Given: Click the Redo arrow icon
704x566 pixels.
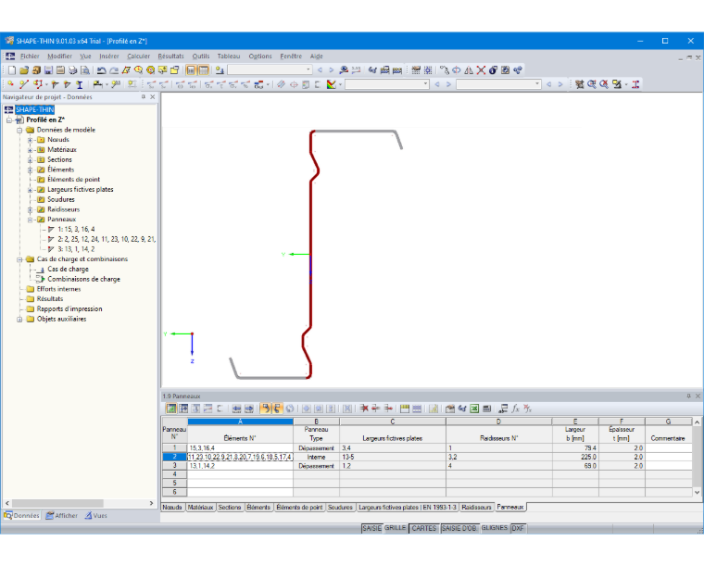Looking at the screenshot, I should pos(114,70).
